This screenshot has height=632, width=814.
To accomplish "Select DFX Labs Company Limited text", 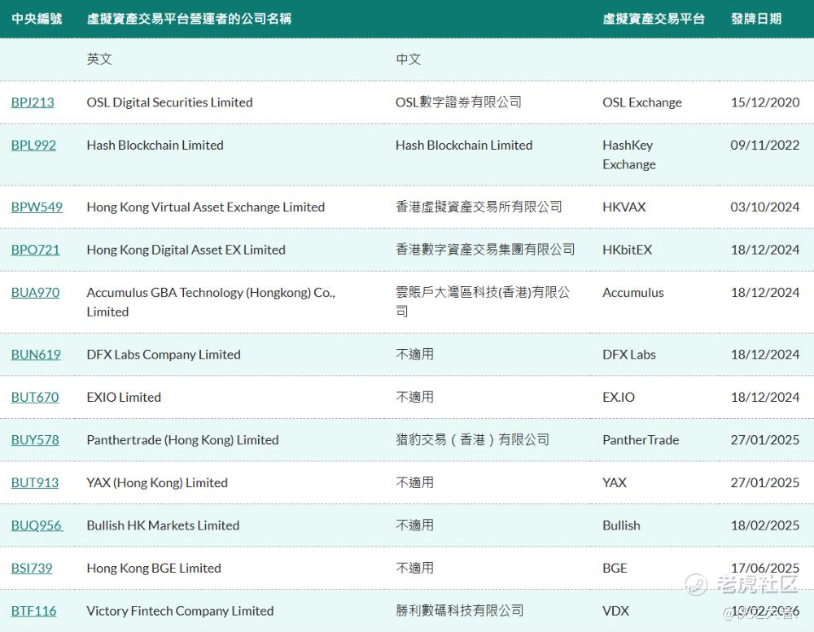I will pyautogui.click(x=164, y=355).
